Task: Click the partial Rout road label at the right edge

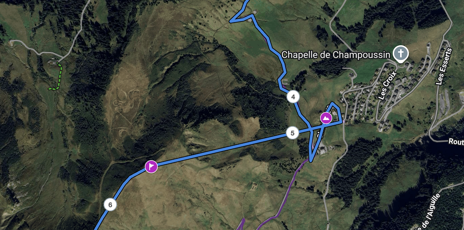Action: (x=456, y=142)
